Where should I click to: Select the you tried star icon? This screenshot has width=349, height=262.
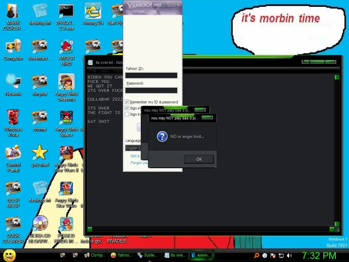pos(40,156)
